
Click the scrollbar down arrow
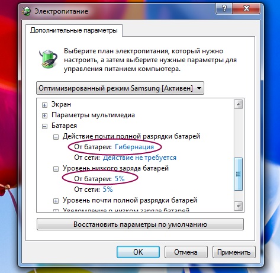(239, 207)
